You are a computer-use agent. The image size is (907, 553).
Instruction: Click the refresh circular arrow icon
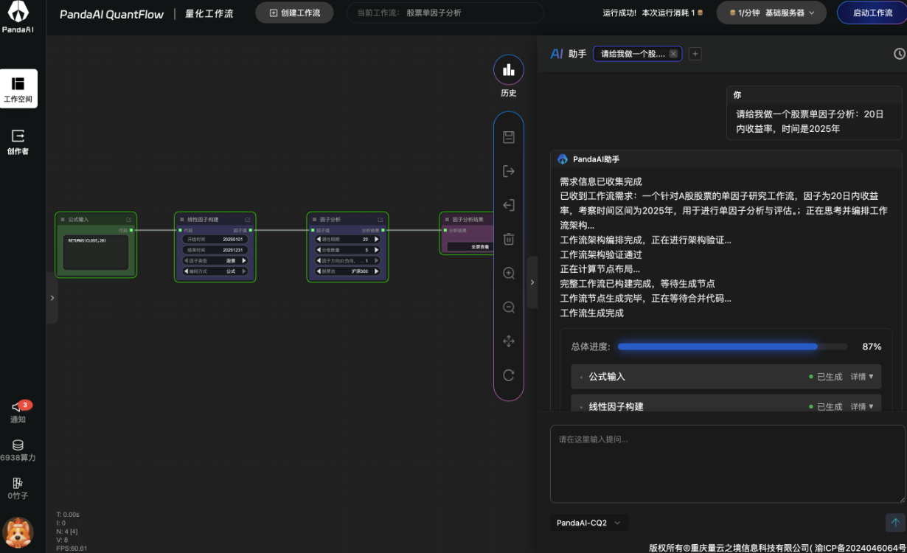[x=509, y=375]
